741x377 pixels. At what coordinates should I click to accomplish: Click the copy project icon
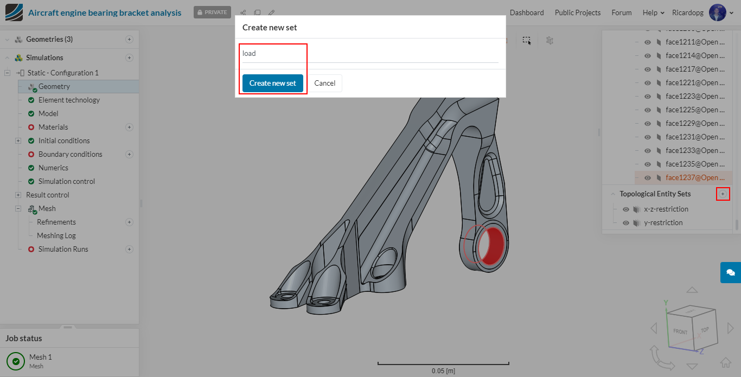[x=257, y=12]
